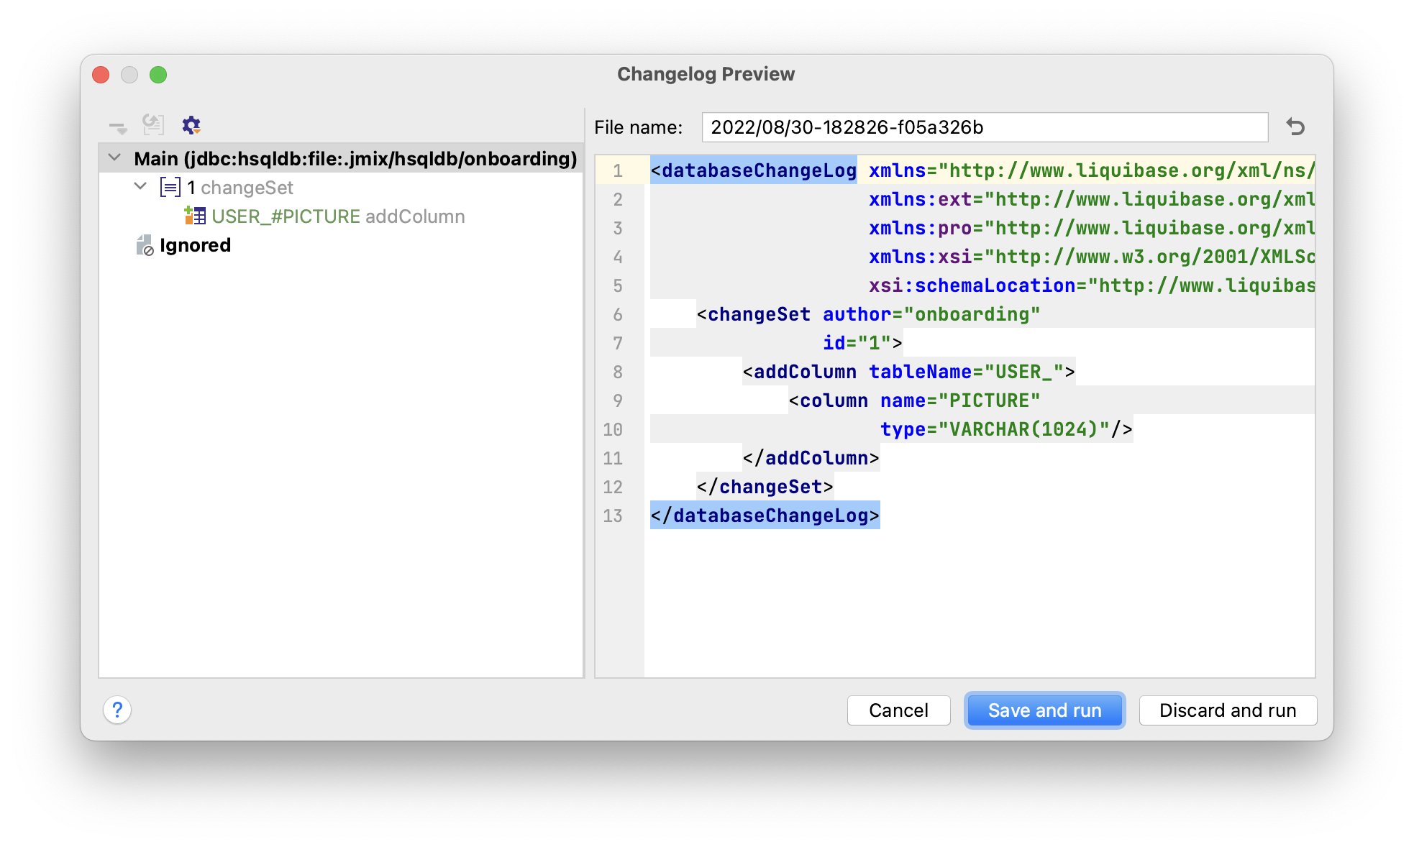Collapse the Main jdbc datasource node
This screenshot has width=1414, height=847.
[x=114, y=157]
